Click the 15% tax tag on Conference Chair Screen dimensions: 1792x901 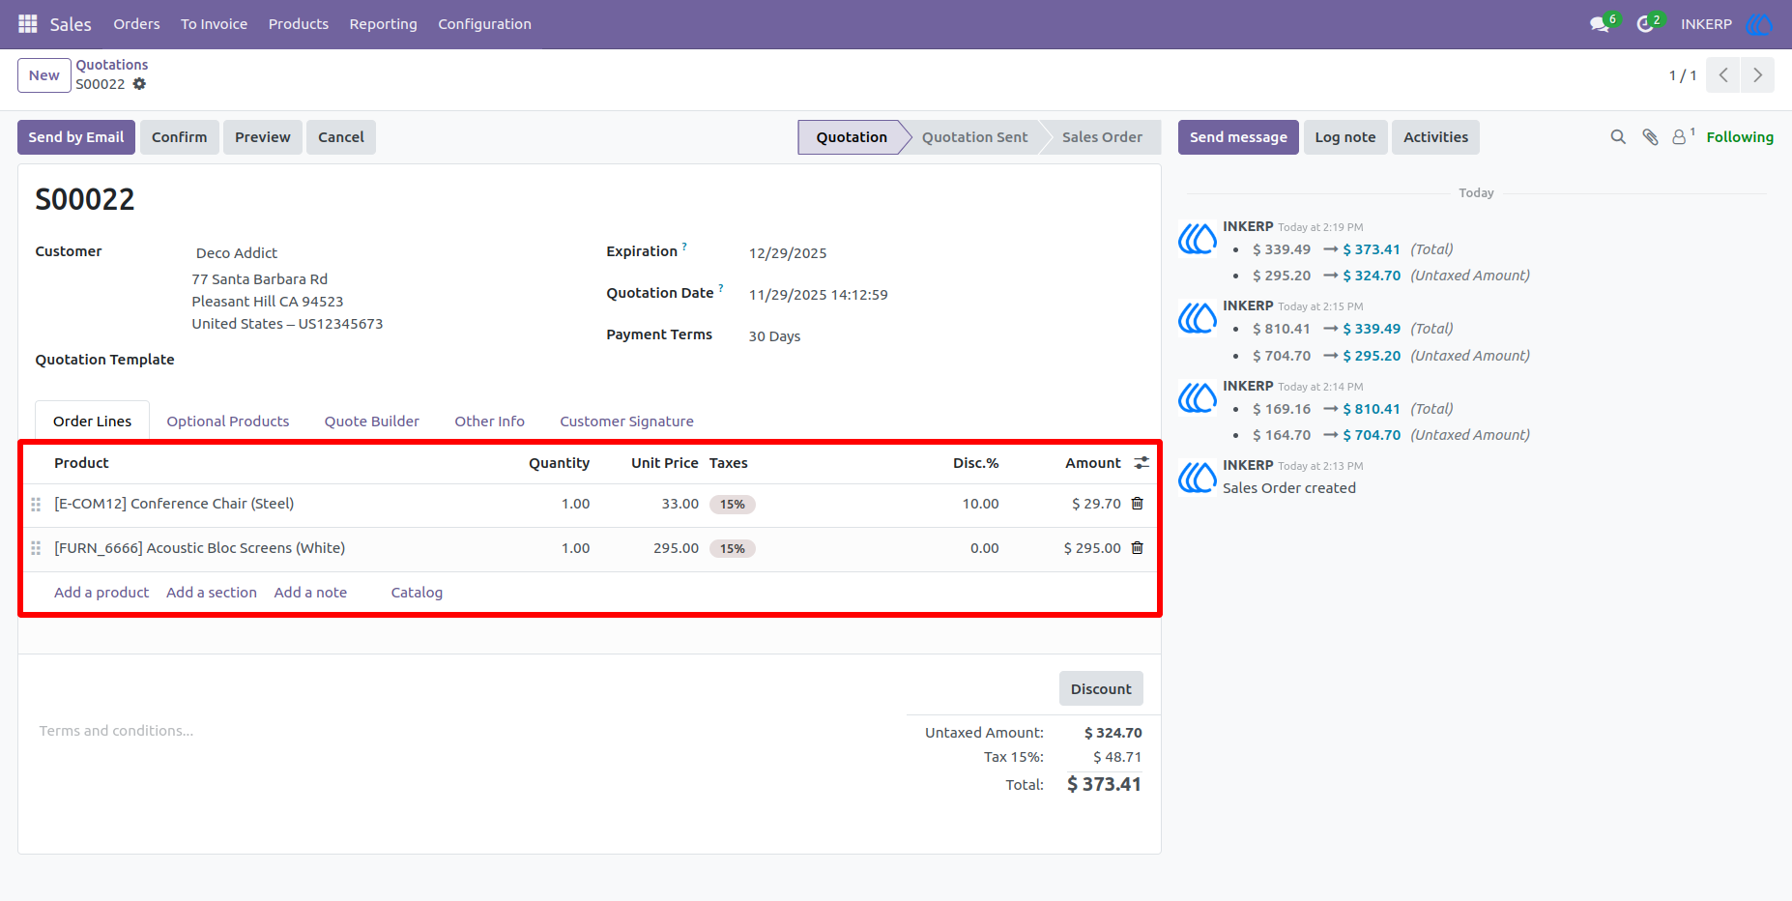[x=733, y=505]
